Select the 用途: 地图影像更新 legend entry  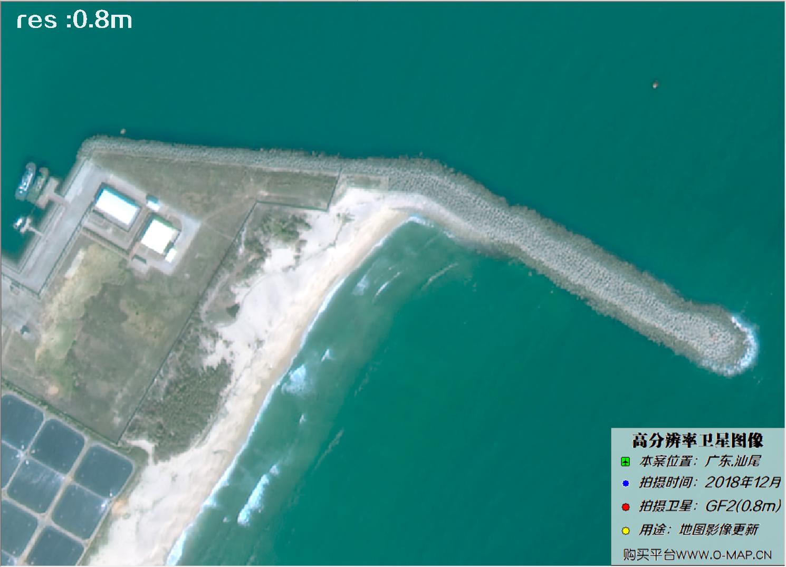coord(698,530)
